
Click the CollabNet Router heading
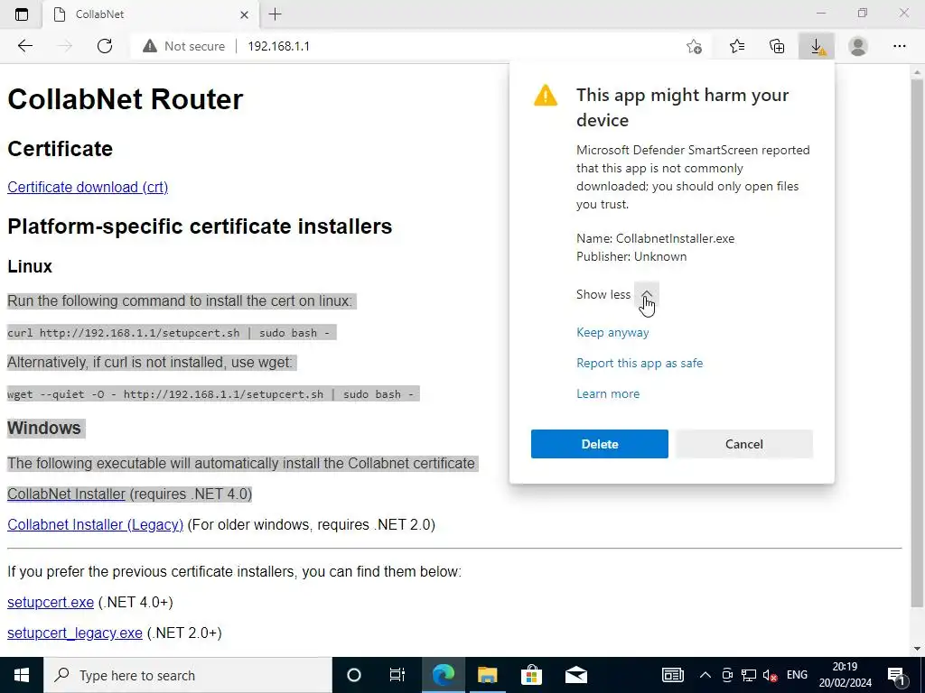[125, 99]
